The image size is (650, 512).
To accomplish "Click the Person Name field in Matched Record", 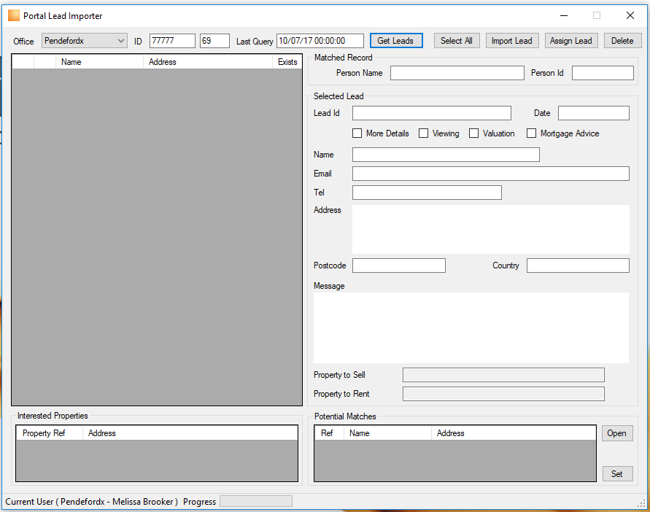I will 457,73.
